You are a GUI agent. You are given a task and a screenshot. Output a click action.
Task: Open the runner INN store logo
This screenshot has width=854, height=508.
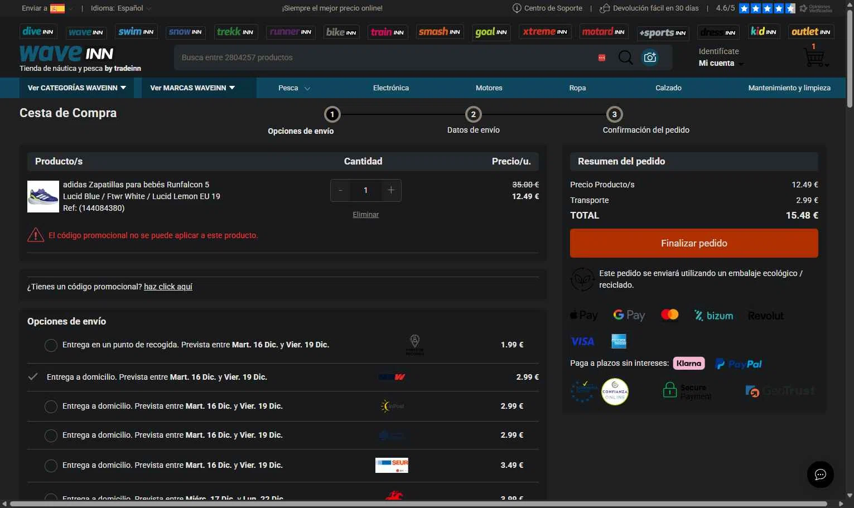pos(291,32)
